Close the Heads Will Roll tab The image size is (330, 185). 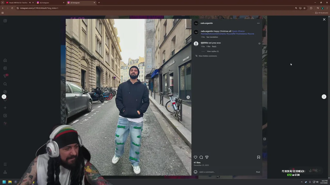pos(33,3)
